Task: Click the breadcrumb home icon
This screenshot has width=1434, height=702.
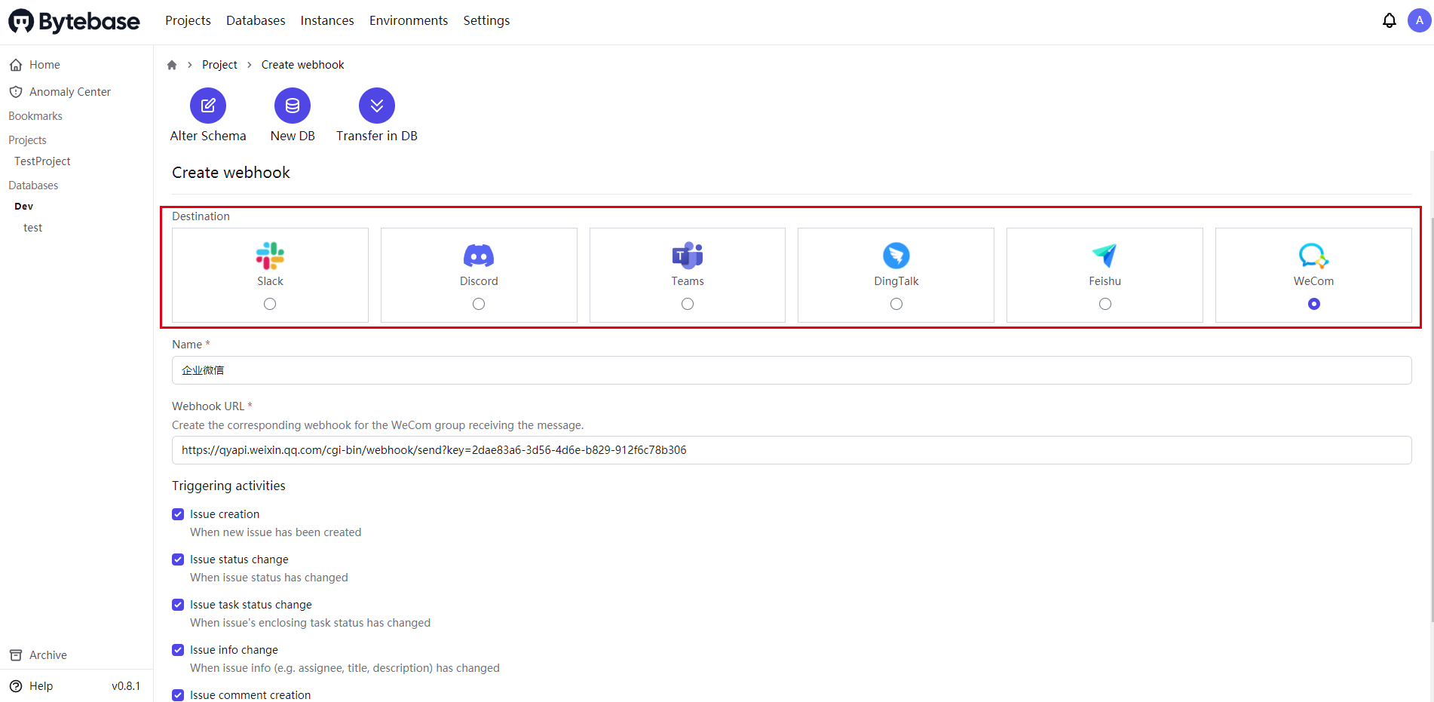Action: (172, 65)
